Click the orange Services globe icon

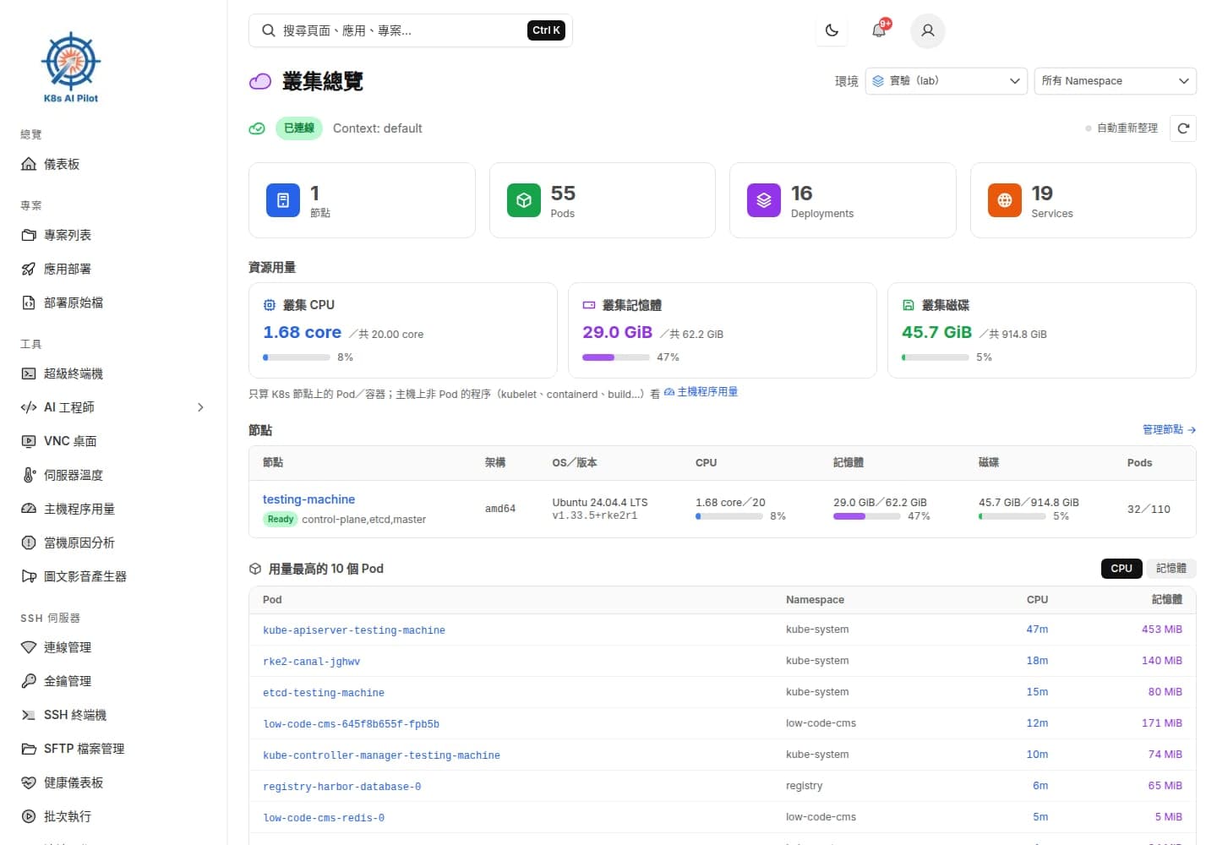pos(1005,200)
